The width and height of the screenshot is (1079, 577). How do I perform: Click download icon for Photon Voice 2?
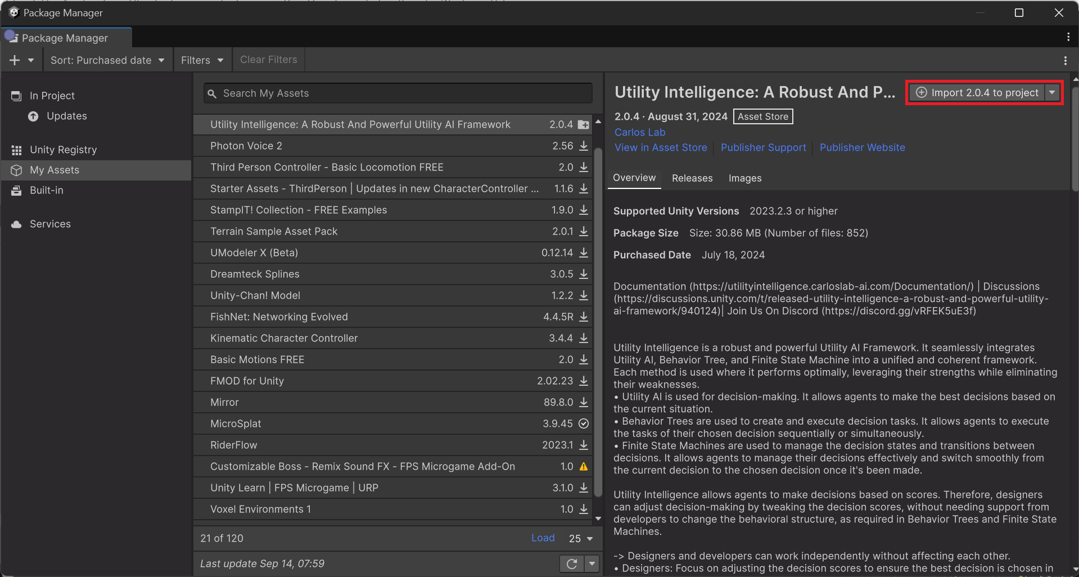pos(584,146)
